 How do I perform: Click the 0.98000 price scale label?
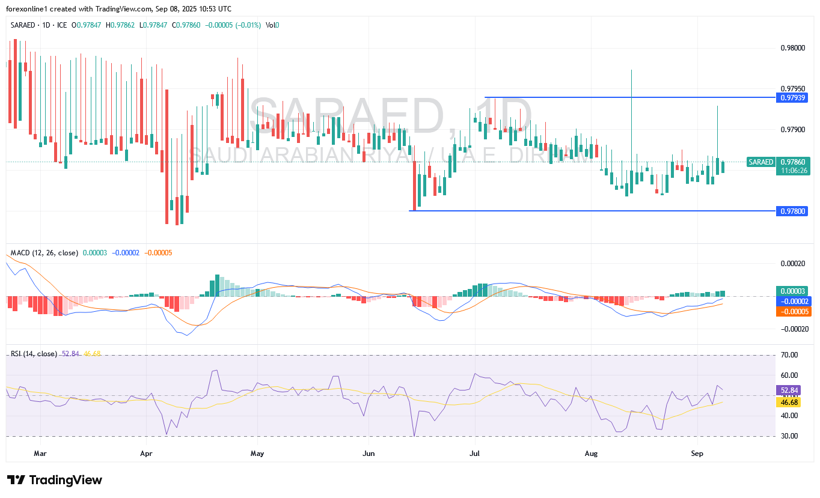pos(793,48)
